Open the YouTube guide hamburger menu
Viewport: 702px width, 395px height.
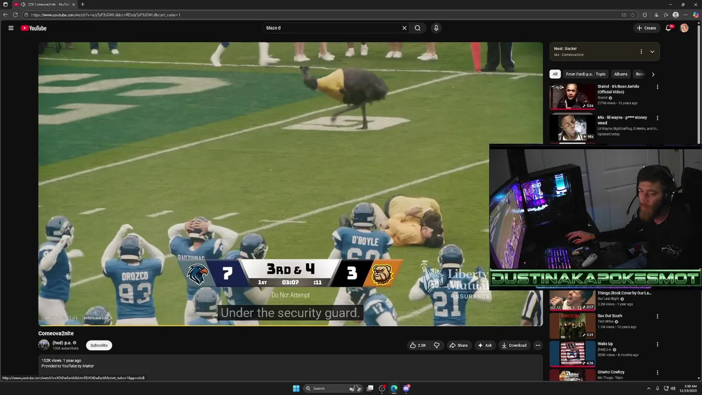pos(10,28)
